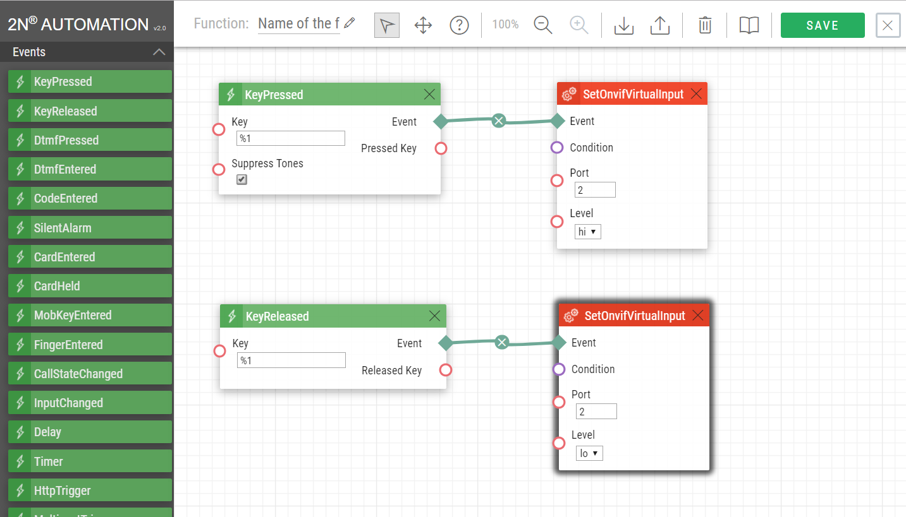The width and height of the screenshot is (906, 517).
Task: Click the download/import arrow icon
Action: 624,25
